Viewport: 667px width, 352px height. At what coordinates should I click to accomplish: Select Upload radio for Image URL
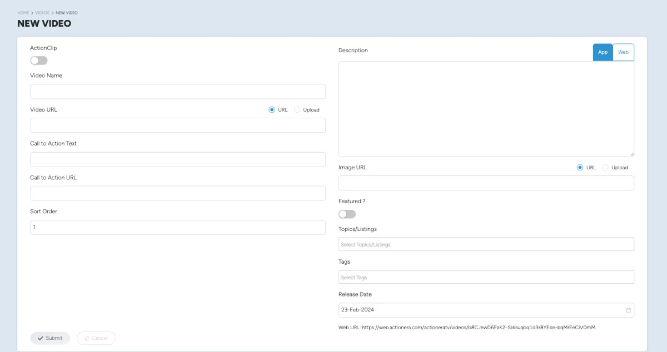tap(605, 167)
